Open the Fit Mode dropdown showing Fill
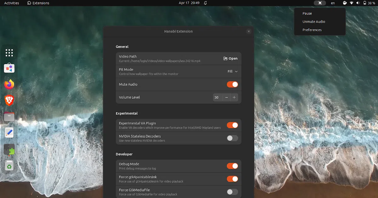 (232, 71)
